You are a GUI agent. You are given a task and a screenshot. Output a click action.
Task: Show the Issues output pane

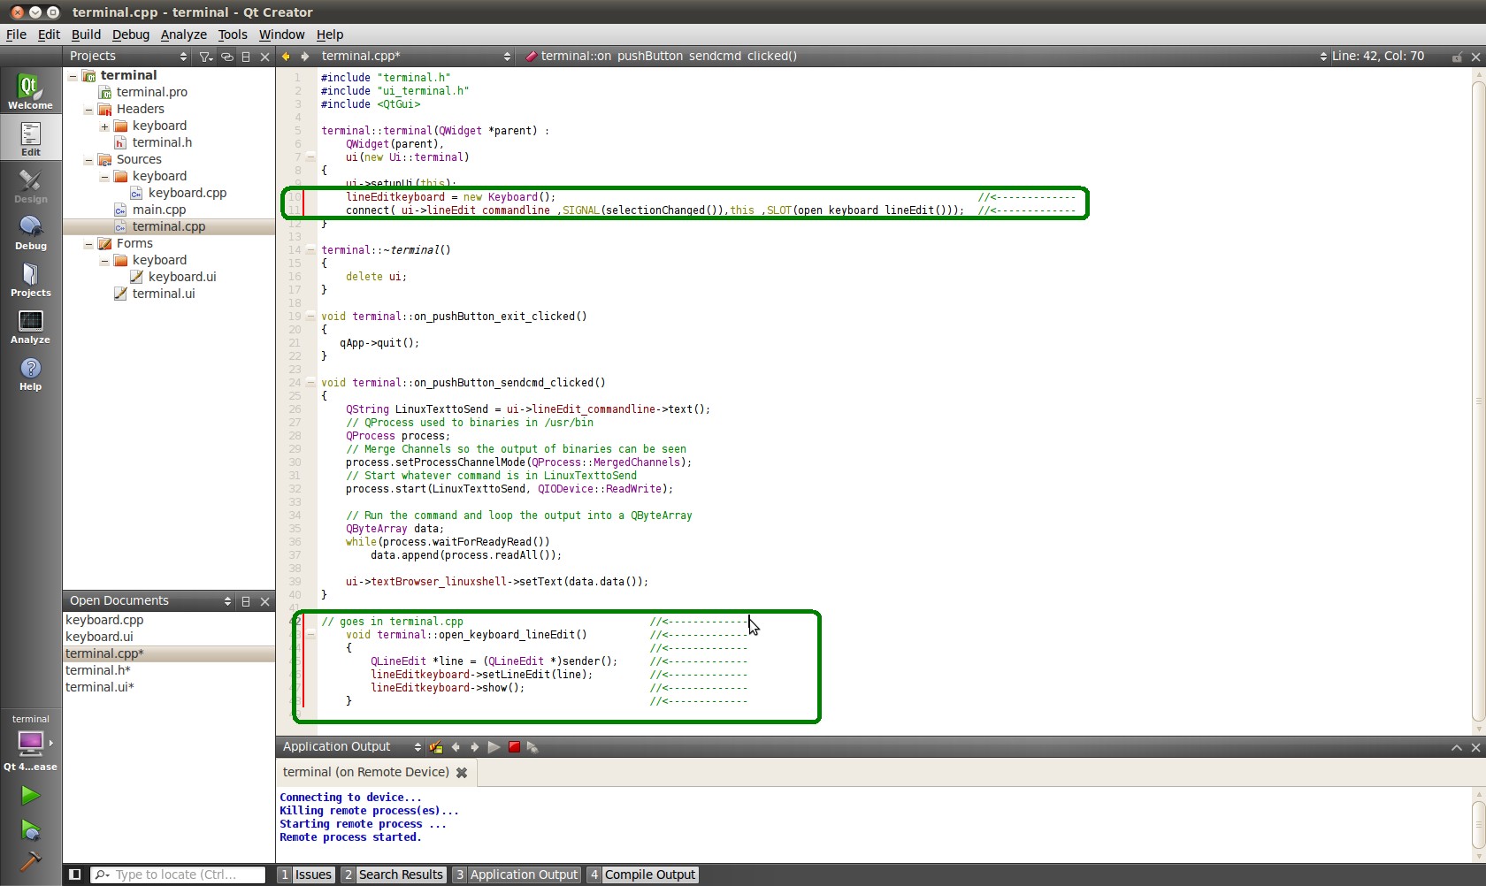tap(306, 875)
